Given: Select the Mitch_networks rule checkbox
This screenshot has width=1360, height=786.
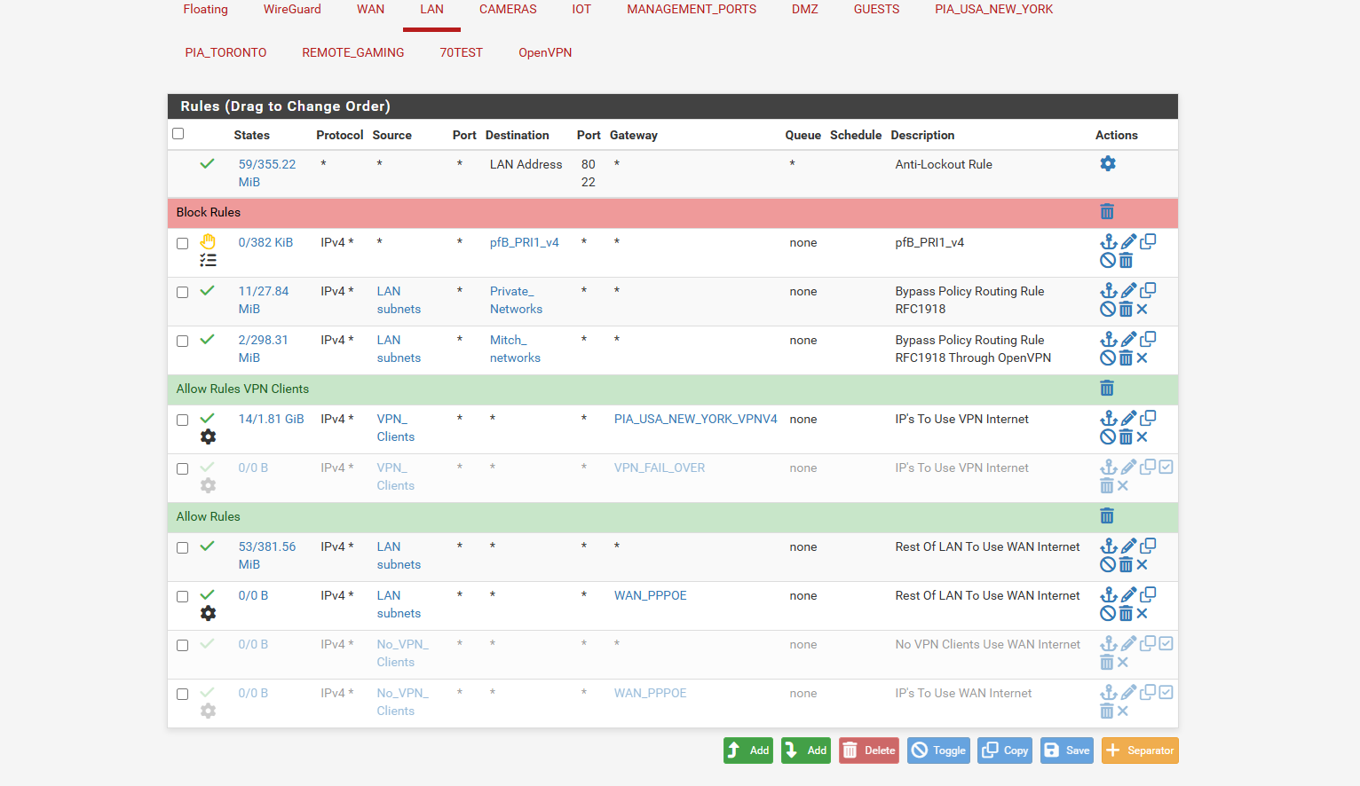Looking at the screenshot, I should point(182,341).
